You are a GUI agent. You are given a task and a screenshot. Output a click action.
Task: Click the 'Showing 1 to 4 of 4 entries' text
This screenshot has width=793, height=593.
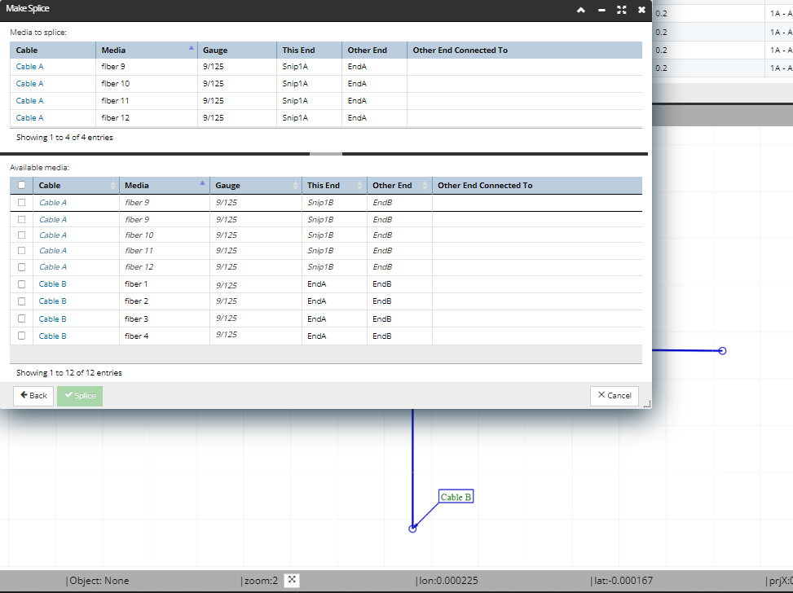[64, 138]
